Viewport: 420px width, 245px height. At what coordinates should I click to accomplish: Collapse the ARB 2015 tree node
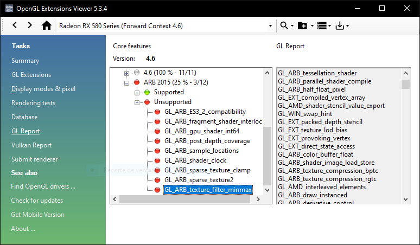pyautogui.click(x=126, y=83)
